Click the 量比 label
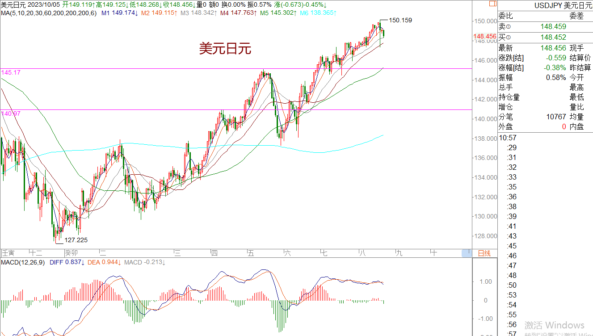Image resolution: width=593 pixels, height=336 pixels. [x=576, y=107]
